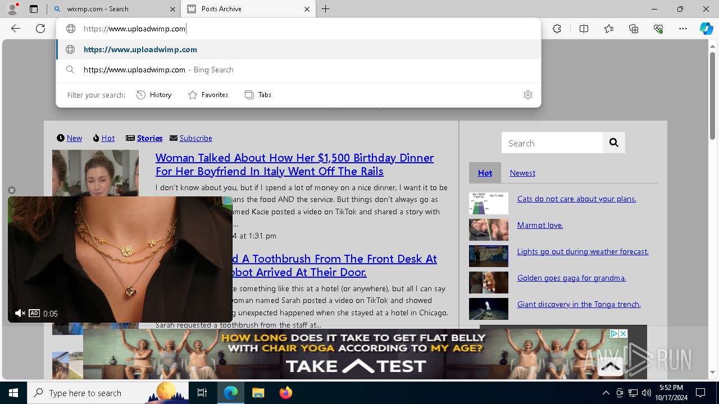Filter search by History
This screenshot has width=719, height=404.
(154, 95)
